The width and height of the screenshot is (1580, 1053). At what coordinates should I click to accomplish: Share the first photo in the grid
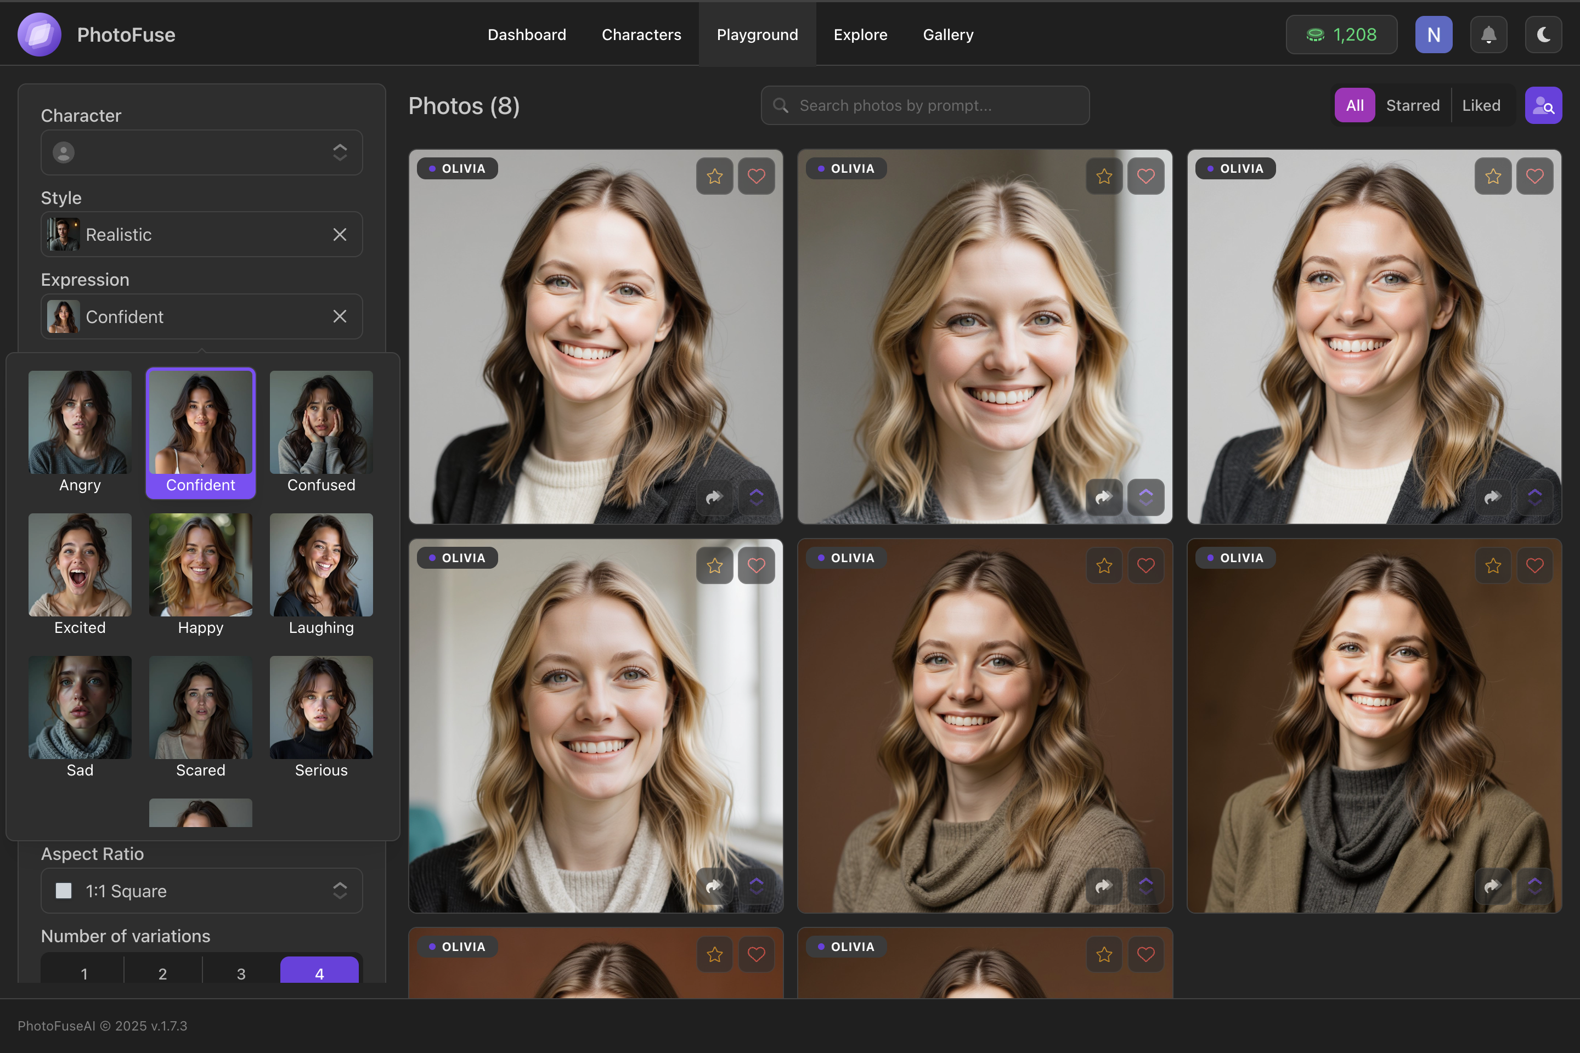pyautogui.click(x=715, y=497)
